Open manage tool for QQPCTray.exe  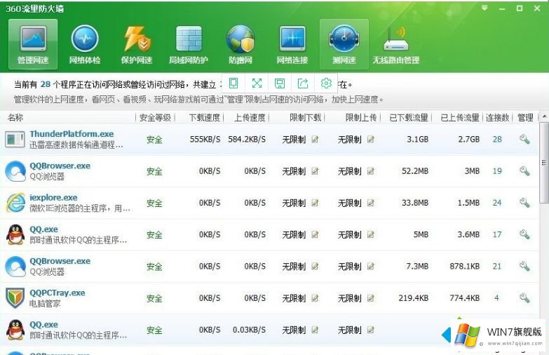pyautogui.click(x=524, y=298)
